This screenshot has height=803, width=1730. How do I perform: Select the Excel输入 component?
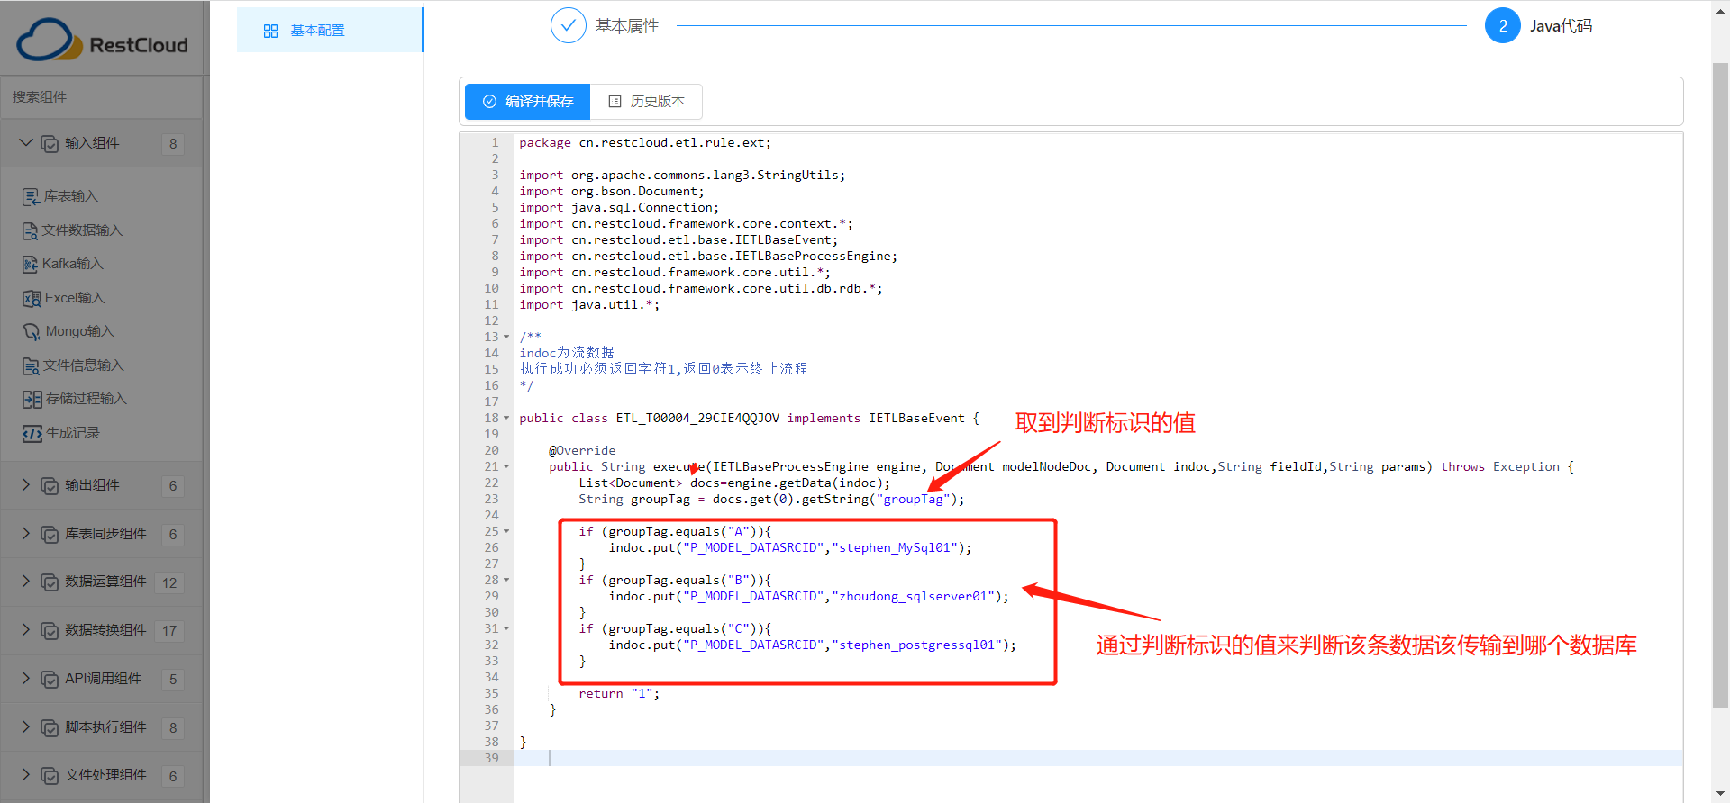[x=64, y=298]
